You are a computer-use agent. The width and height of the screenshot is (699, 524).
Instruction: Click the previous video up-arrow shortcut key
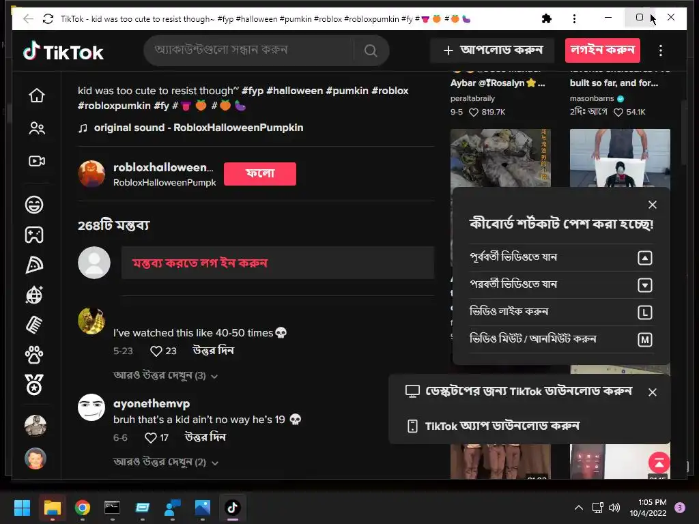pyautogui.click(x=644, y=257)
